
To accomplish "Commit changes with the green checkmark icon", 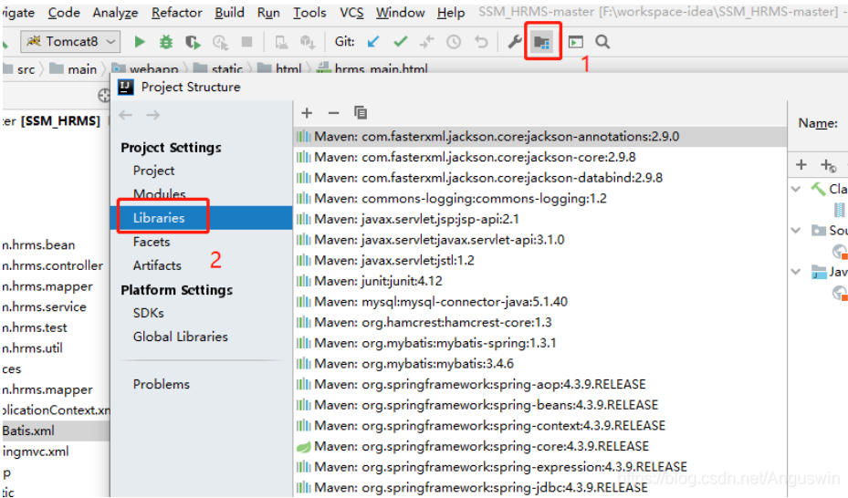I will click(x=400, y=42).
